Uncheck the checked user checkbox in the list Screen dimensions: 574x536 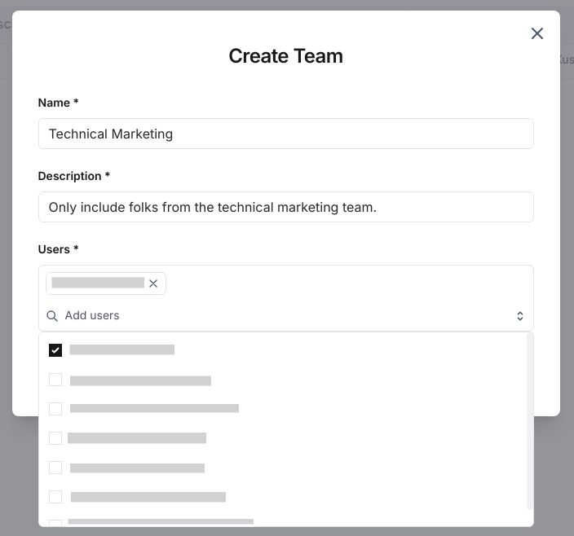[55, 350]
